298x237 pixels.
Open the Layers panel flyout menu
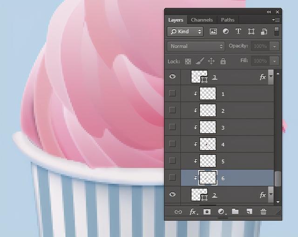click(x=276, y=20)
